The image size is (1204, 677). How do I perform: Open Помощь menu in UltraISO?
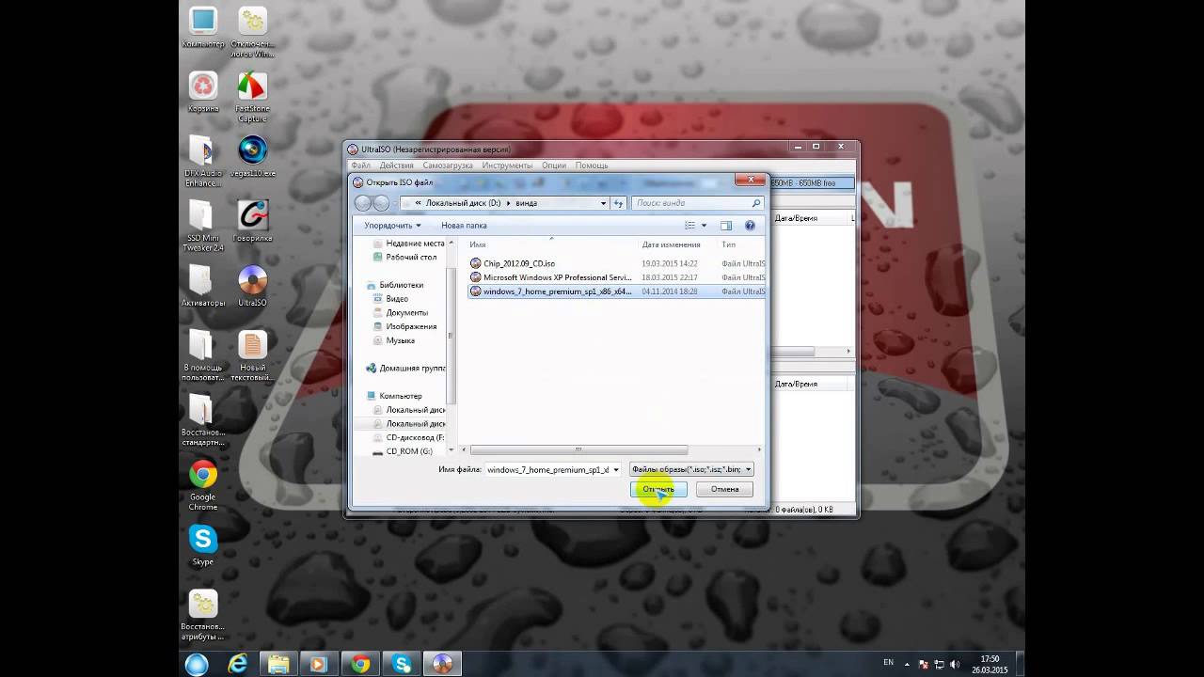click(592, 165)
